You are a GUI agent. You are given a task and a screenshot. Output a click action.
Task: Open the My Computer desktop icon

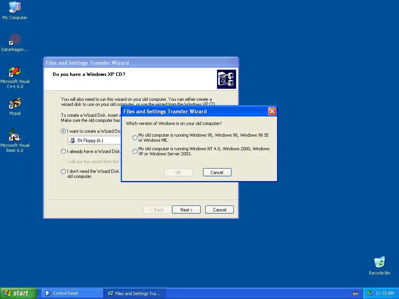(x=15, y=10)
